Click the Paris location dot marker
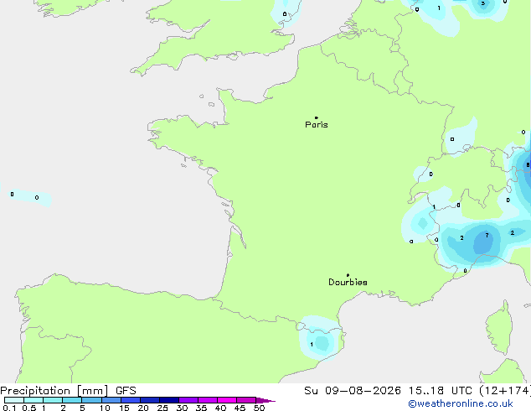The width and height of the screenshot is (531, 411). 317,117
